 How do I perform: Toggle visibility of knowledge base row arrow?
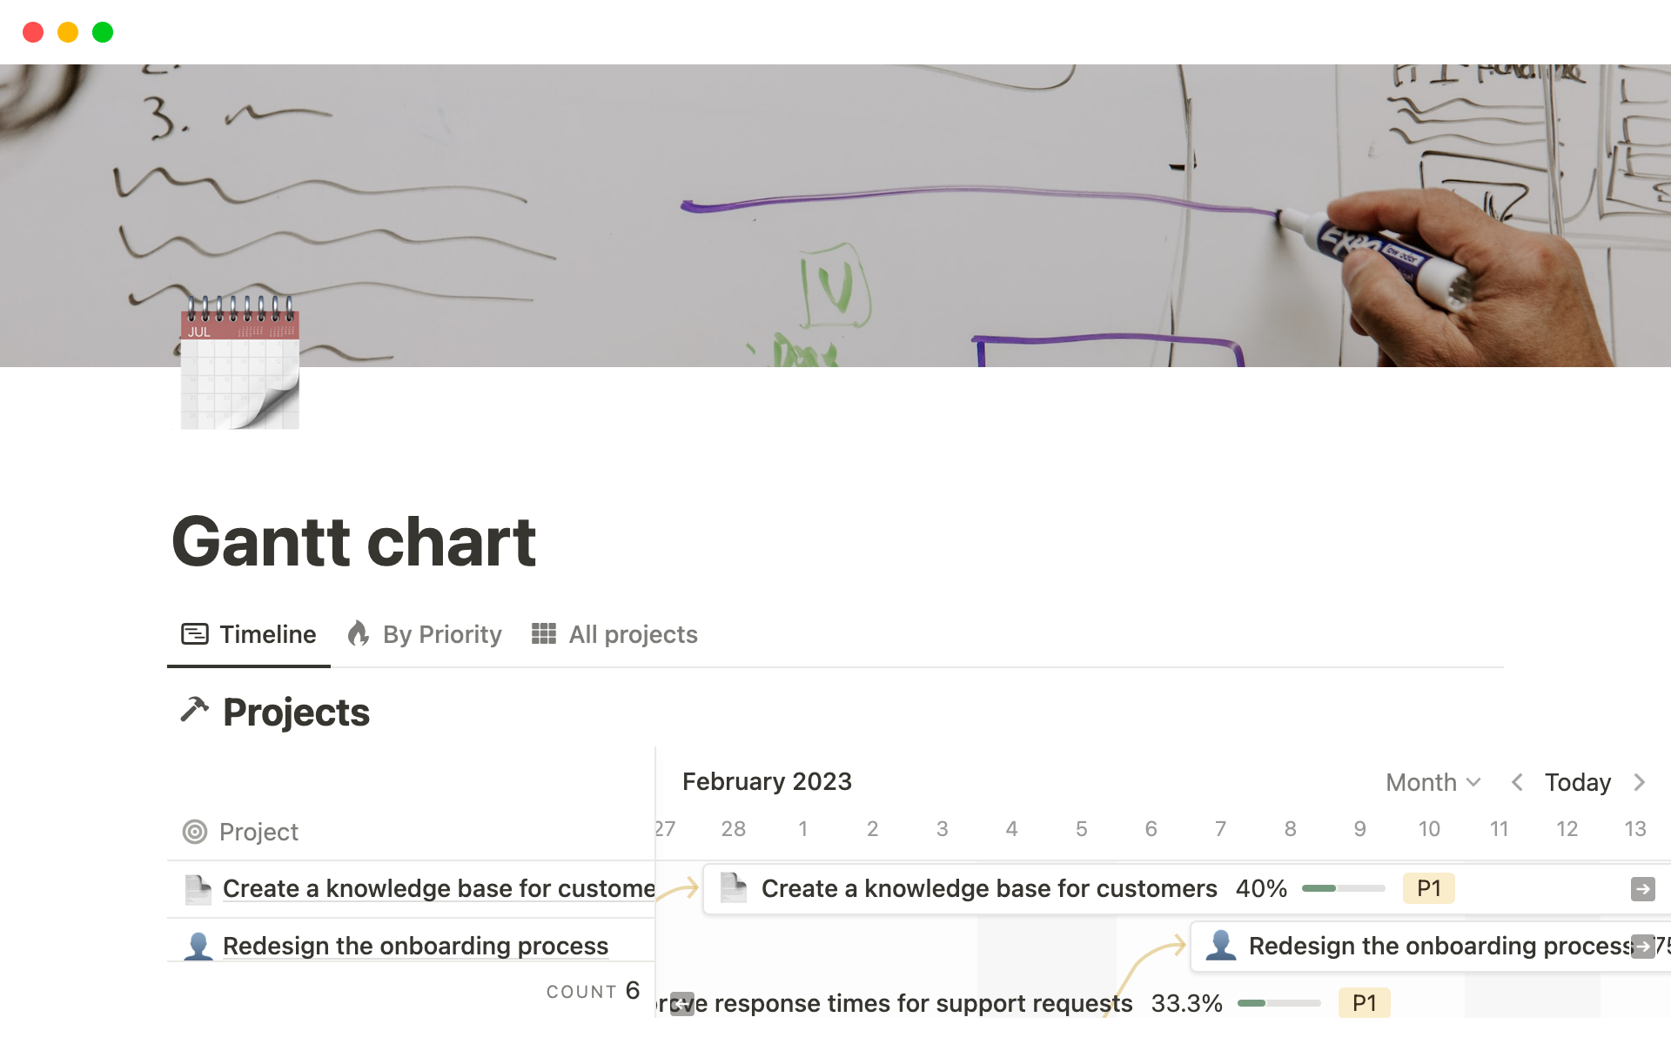(x=1643, y=889)
